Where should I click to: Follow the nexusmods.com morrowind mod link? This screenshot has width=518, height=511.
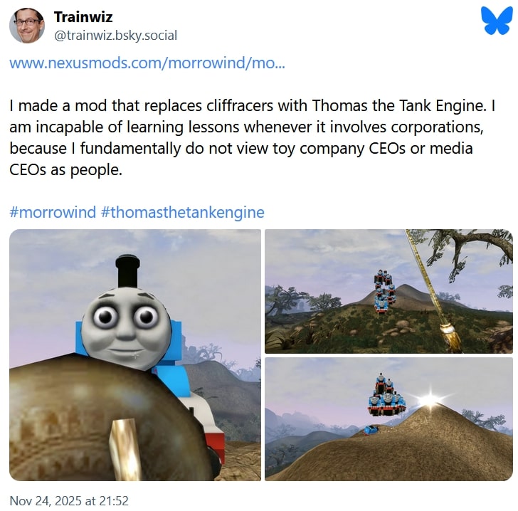coord(147,63)
